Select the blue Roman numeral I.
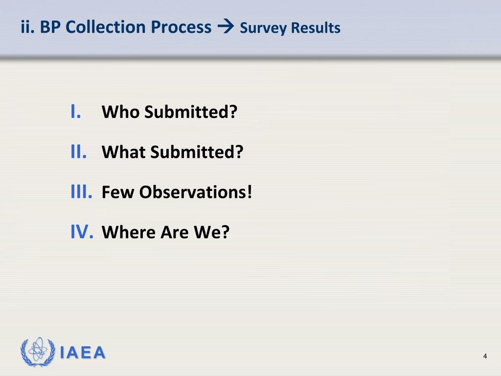 click(76, 112)
